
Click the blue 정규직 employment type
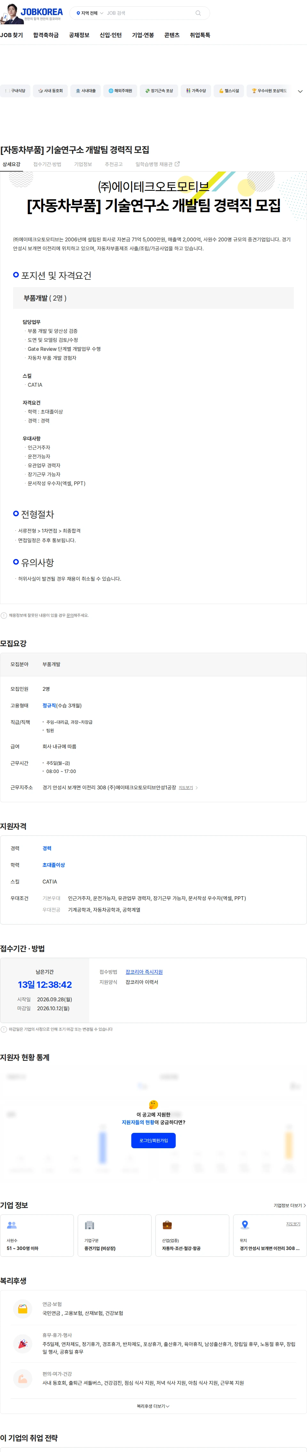coord(49,706)
